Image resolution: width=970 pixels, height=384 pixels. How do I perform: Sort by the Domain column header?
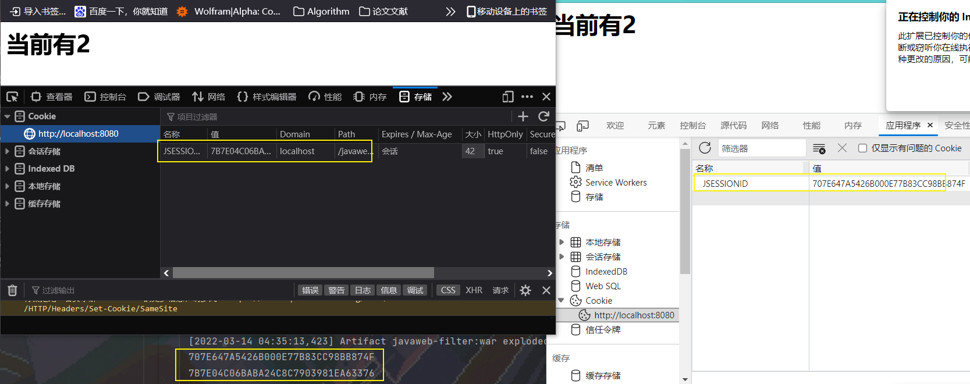pyautogui.click(x=305, y=134)
